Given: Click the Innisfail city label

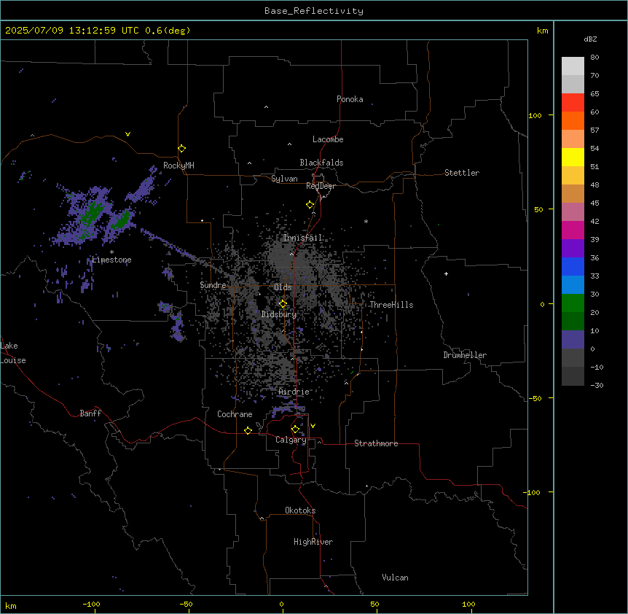Looking at the screenshot, I should coord(303,238).
